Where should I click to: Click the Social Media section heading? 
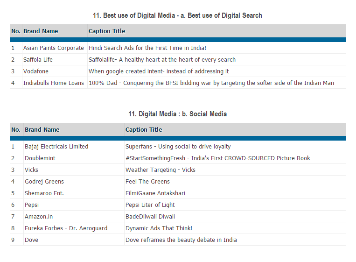tap(178, 114)
